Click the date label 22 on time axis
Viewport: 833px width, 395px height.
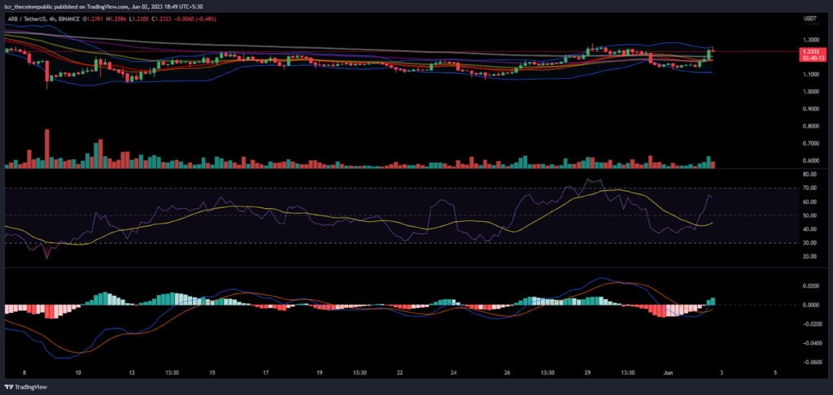click(399, 373)
